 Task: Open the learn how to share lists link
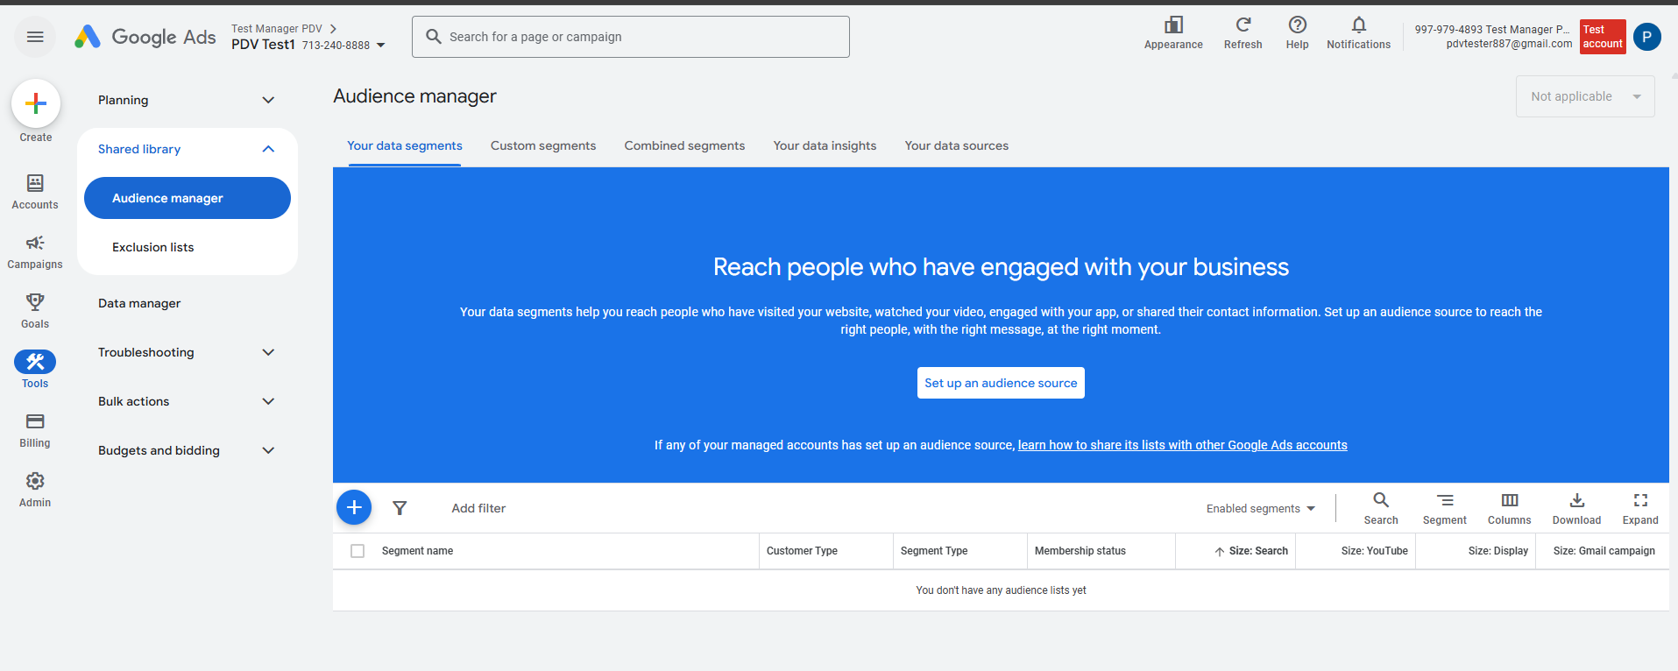click(1182, 445)
